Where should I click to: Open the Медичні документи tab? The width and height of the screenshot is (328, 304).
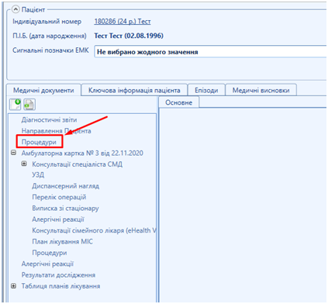[43, 91]
